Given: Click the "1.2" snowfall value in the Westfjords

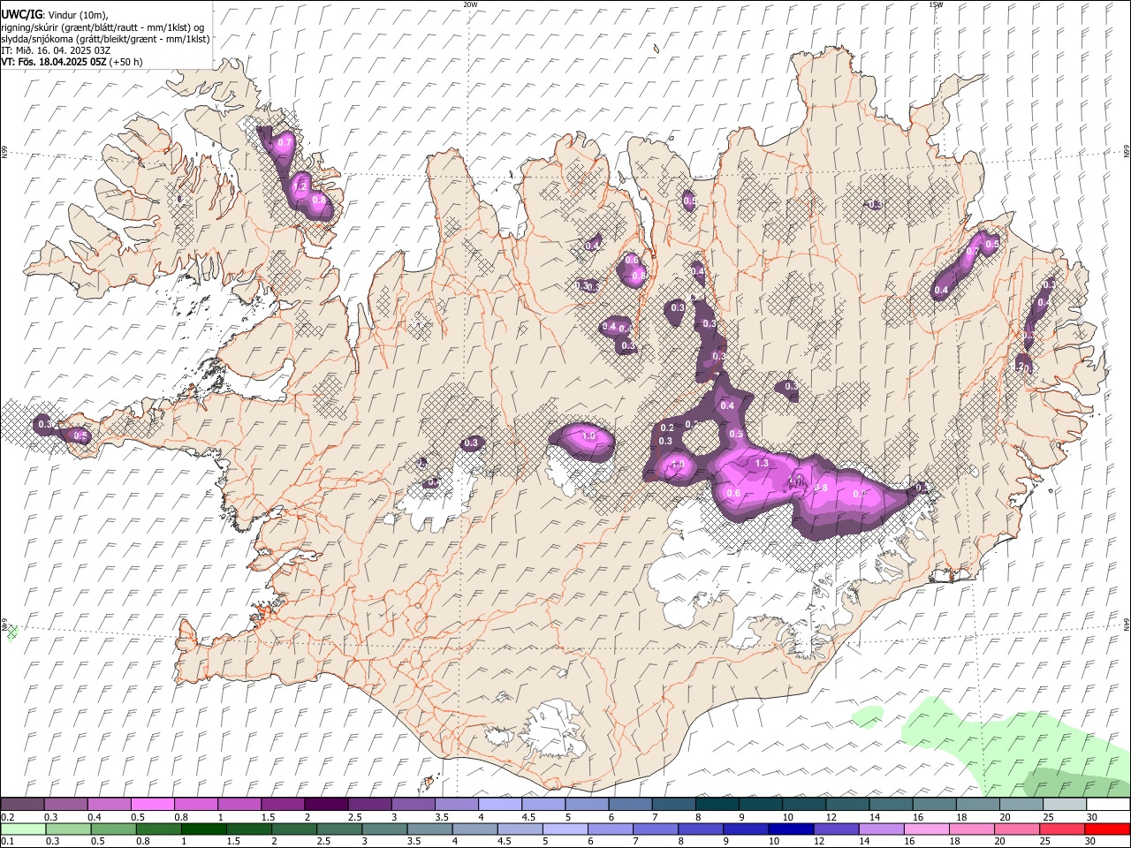Looking at the screenshot, I should click(299, 186).
